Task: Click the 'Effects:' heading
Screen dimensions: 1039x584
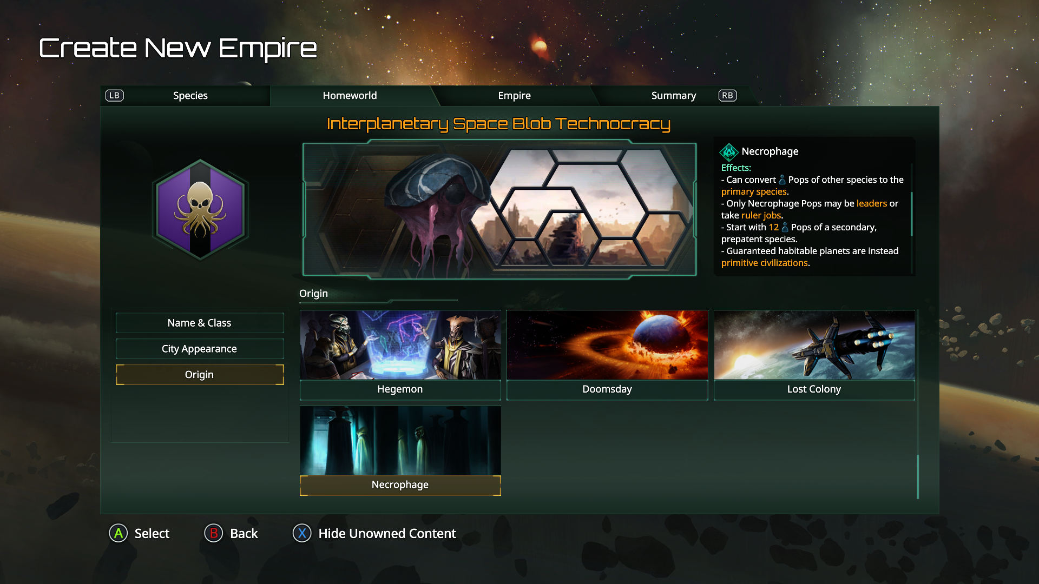Action: click(736, 168)
